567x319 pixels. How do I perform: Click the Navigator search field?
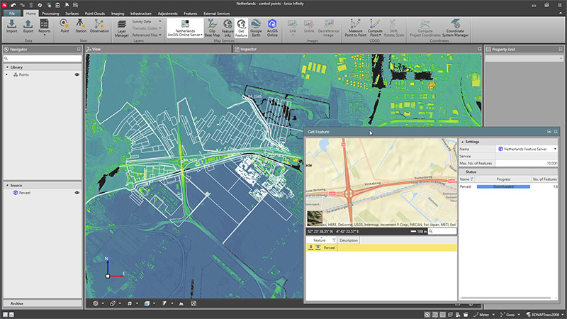(x=43, y=58)
